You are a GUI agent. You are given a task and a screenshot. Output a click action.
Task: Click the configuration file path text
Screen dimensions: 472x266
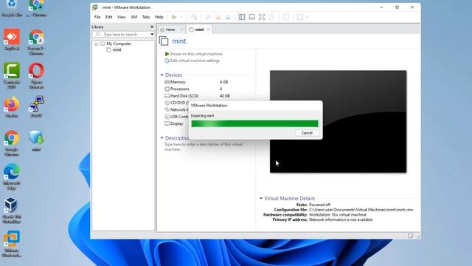361,210
